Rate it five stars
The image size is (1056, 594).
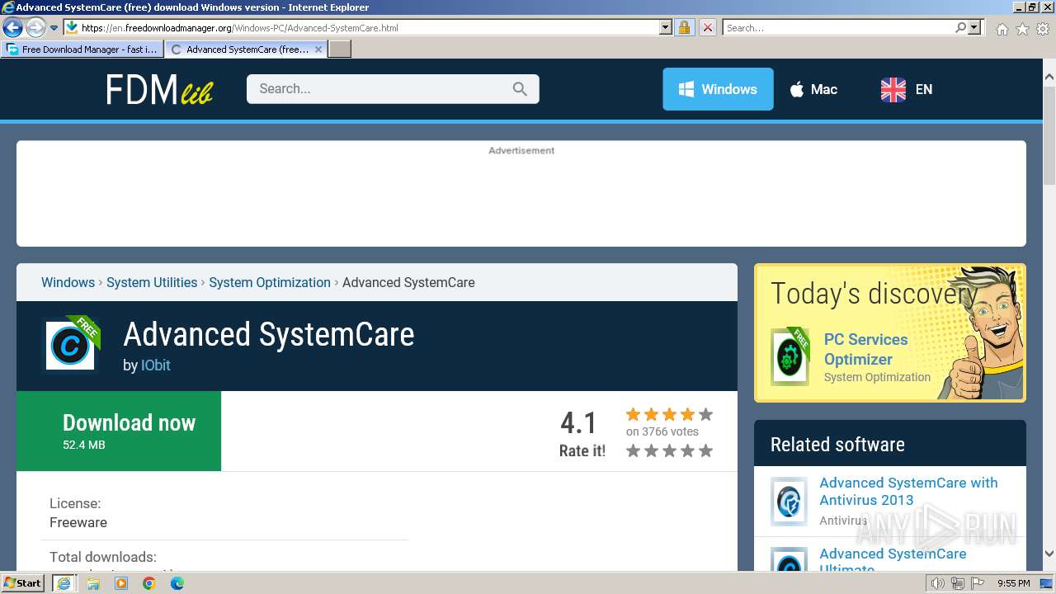tap(705, 450)
